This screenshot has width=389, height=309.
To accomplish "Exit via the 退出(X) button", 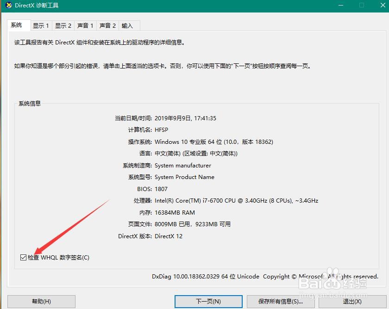I will click(352, 302).
